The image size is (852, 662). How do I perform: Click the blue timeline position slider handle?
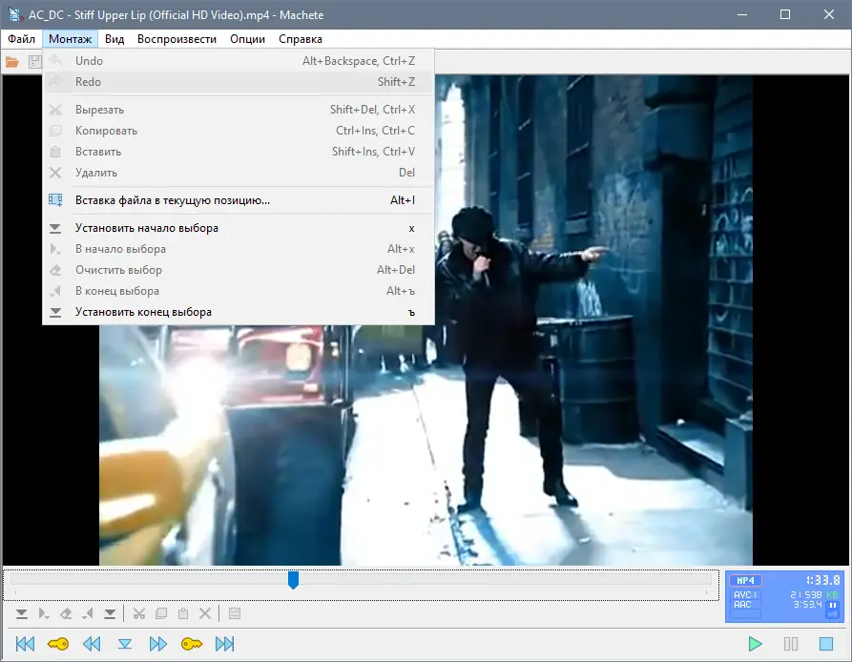294,579
